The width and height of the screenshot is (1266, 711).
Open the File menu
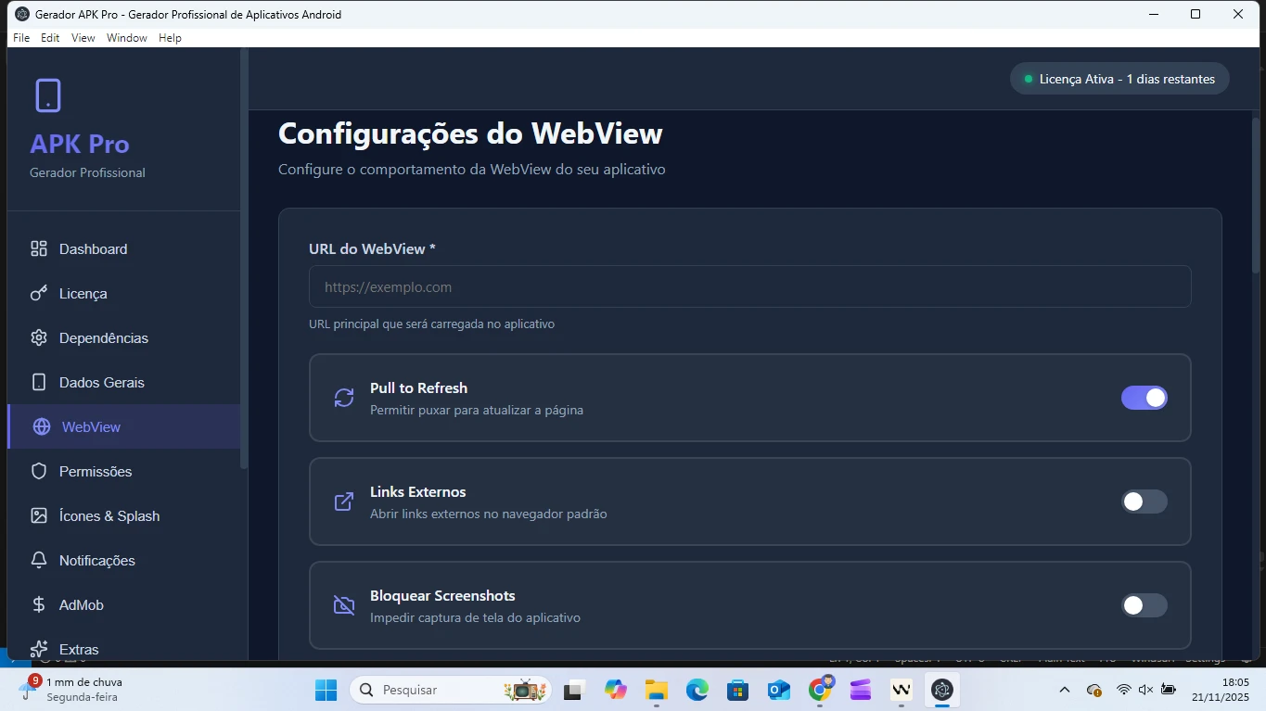[x=21, y=38]
